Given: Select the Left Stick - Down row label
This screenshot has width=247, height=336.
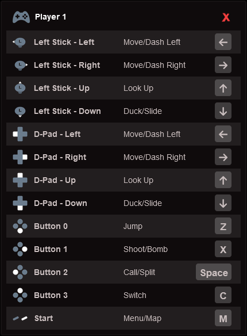Looking at the screenshot, I should (67, 111).
